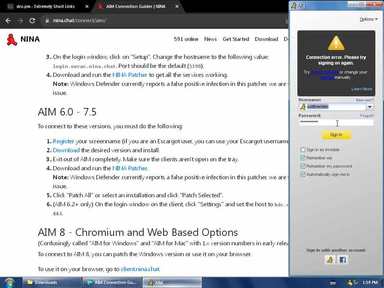The height and width of the screenshot is (288, 384).
Task: Expand the username dropdown arrow
Action: (369, 107)
